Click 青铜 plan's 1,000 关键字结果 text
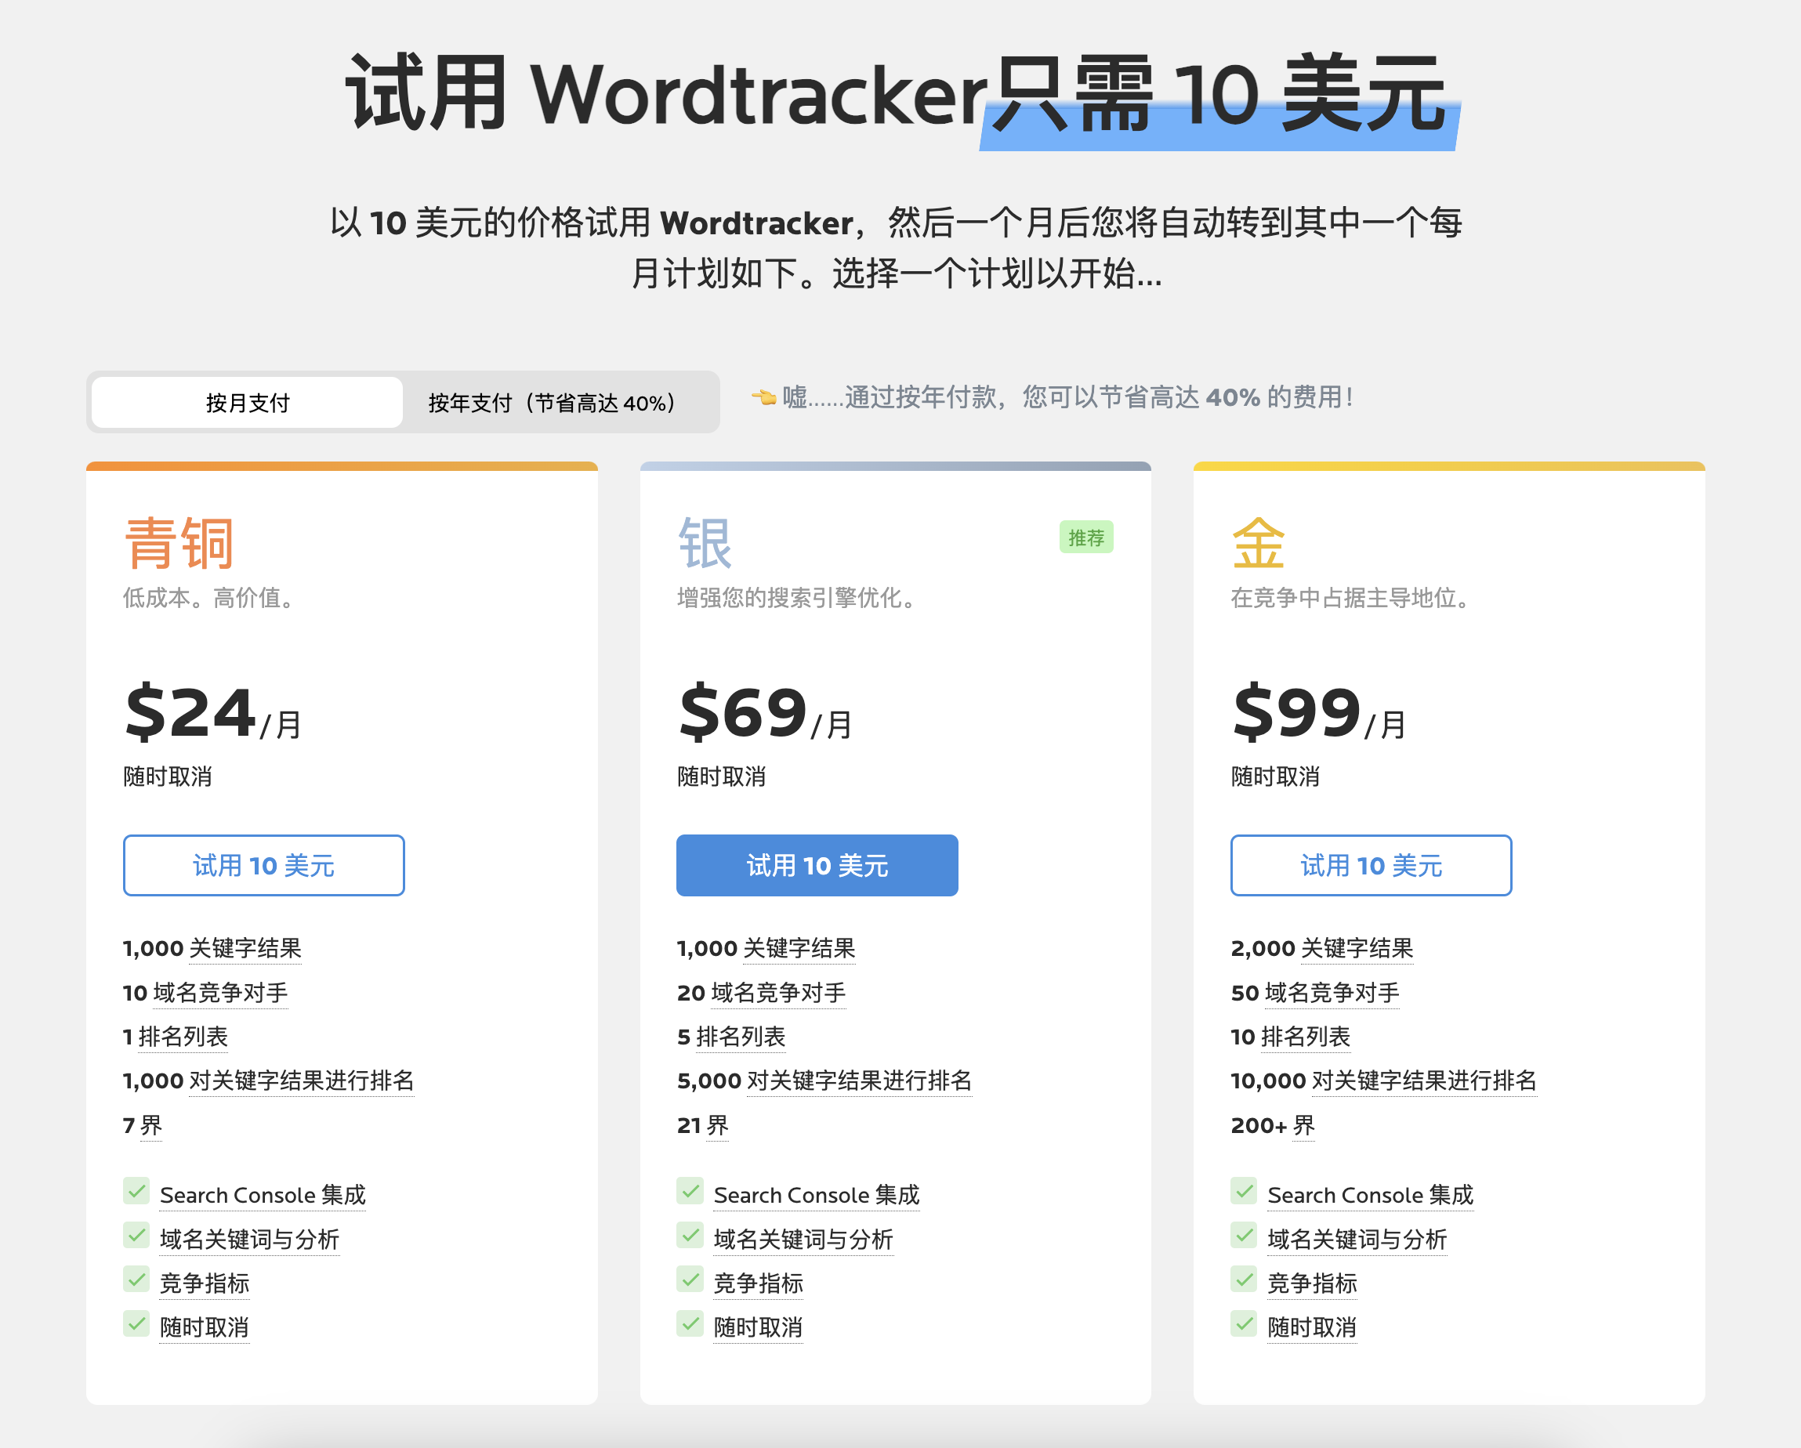Viewport: 1801px width, 1448px height. pyautogui.click(x=212, y=949)
